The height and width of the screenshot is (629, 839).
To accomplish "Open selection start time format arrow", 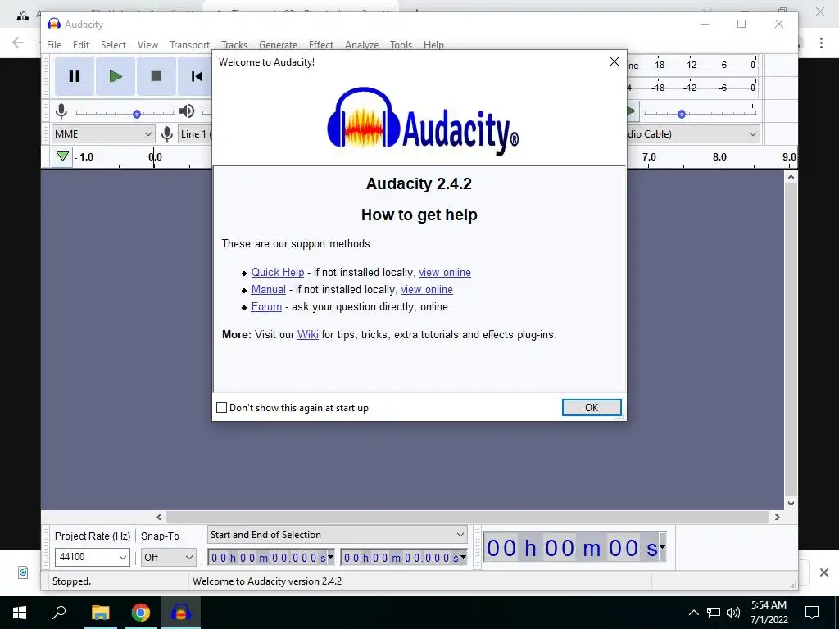I will pyautogui.click(x=331, y=557).
